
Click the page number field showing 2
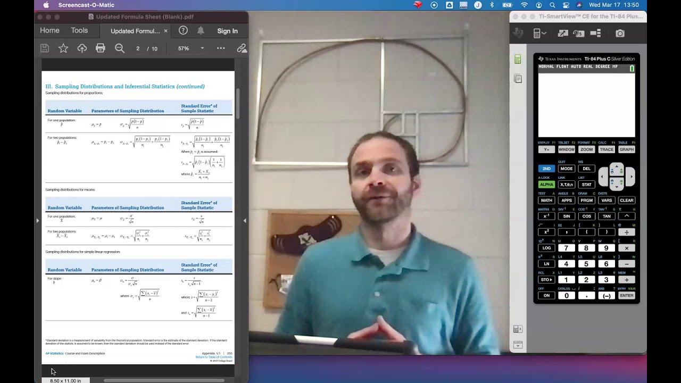(137, 48)
